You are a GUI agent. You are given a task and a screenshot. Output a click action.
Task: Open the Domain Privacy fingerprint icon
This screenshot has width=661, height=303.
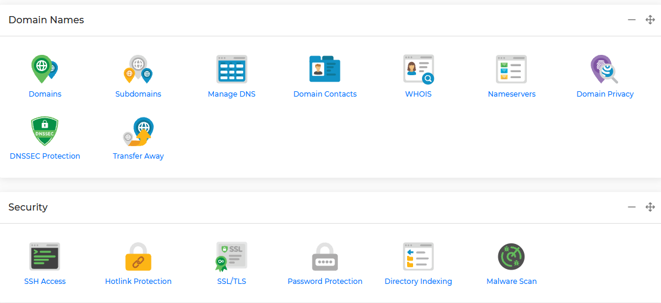pos(604,69)
